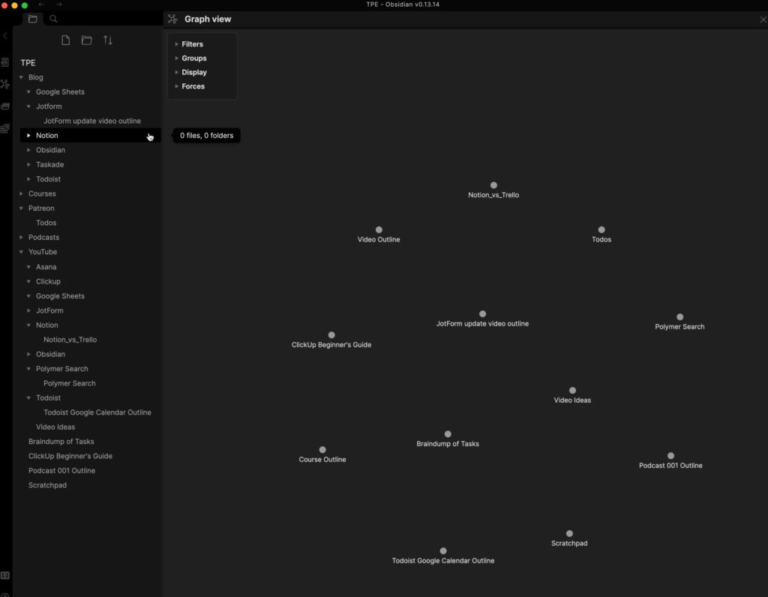The width and height of the screenshot is (768, 597).
Task: Open graph view ribbon icon
Action: [5, 84]
